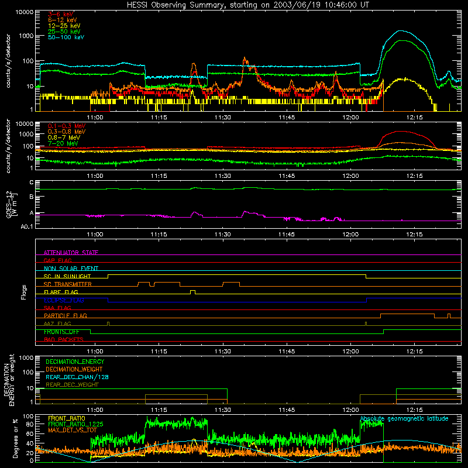The width and height of the screenshot is (468, 468).
Task: Click the 0.8-7 MeV legend label
Action: pos(64,137)
